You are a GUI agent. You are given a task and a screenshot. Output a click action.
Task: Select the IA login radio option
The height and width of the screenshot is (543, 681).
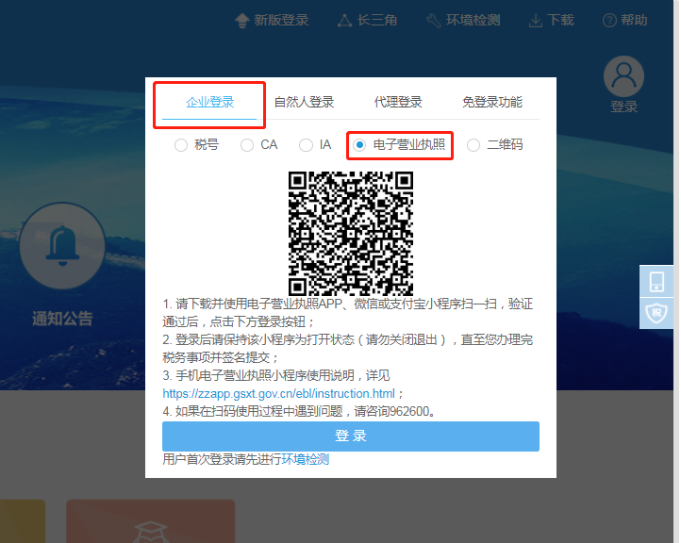[x=306, y=145]
